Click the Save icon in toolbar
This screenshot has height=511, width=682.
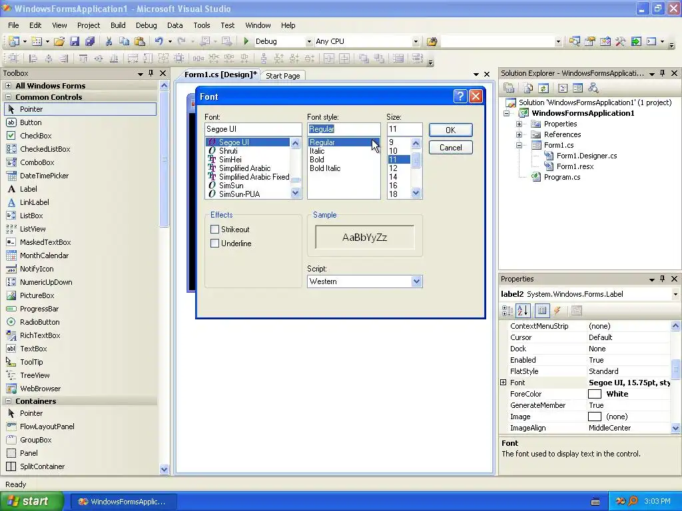(x=75, y=41)
